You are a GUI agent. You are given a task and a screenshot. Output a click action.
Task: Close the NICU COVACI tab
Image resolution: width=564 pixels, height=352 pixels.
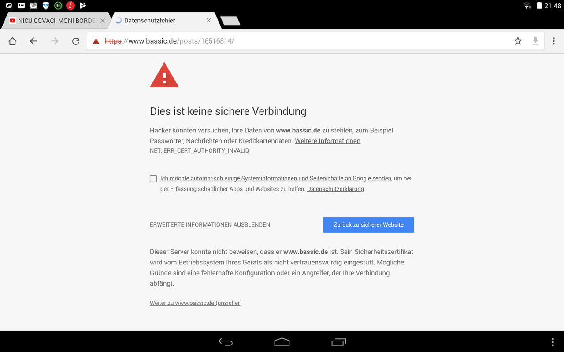(x=103, y=21)
